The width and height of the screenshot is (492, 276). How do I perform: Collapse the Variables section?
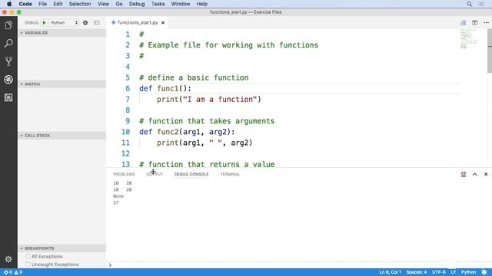[61, 33]
